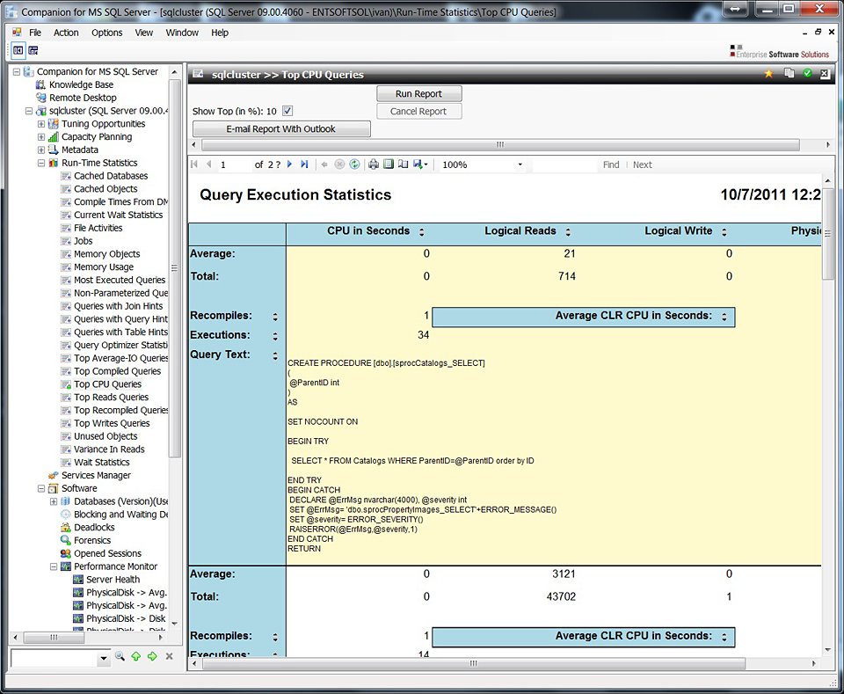Open the File menu

35,33
